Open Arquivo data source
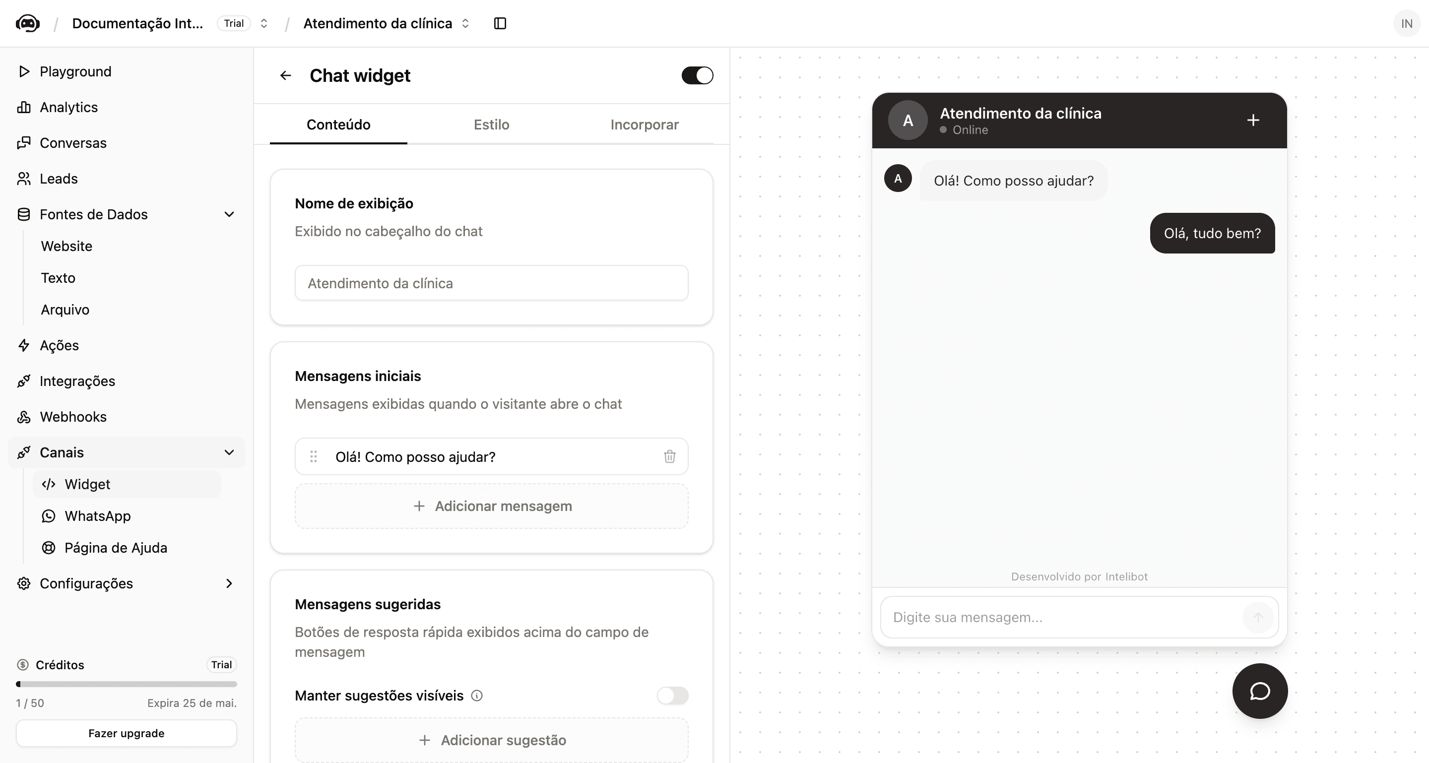1429x763 pixels. click(x=65, y=310)
